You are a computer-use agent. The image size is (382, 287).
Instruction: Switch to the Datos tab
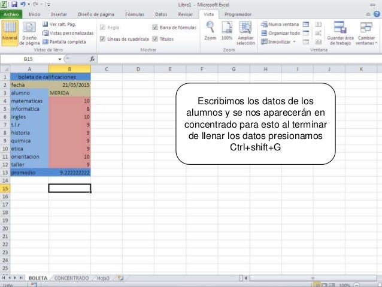tap(161, 14)
